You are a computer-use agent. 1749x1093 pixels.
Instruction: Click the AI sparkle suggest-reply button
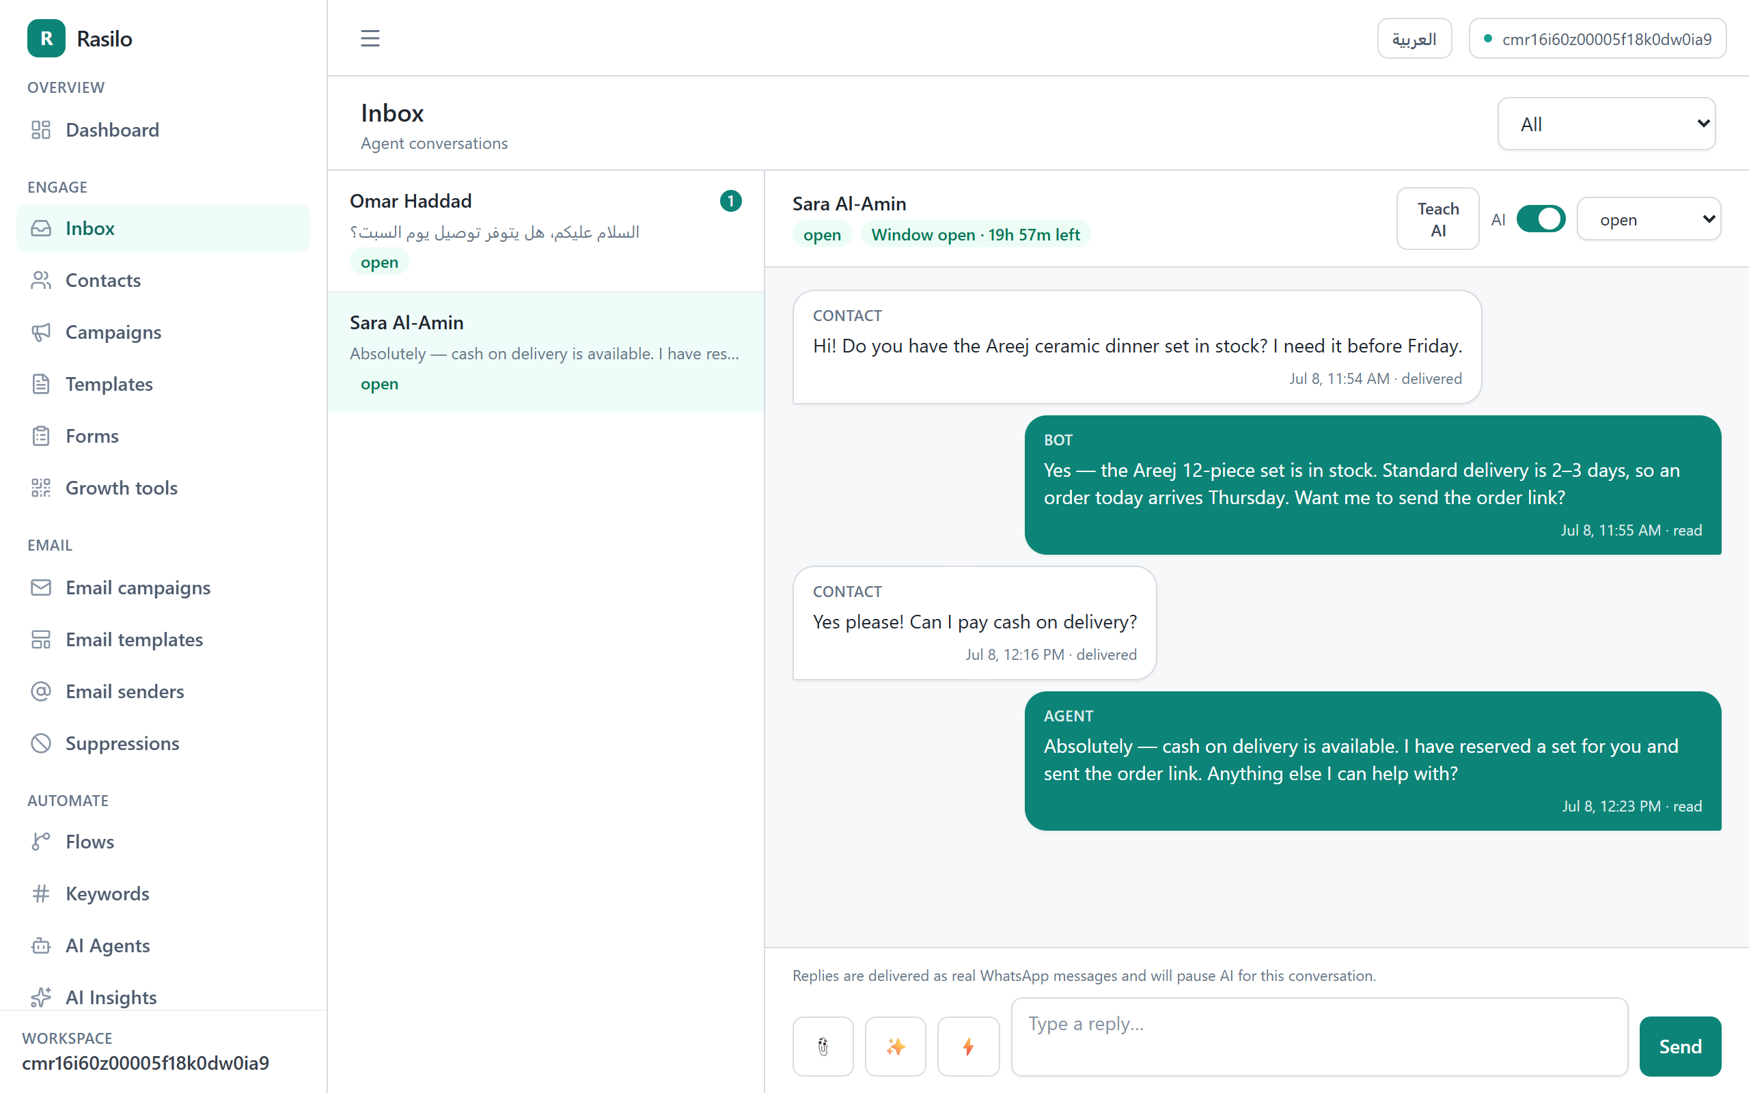coord(896,1046)
